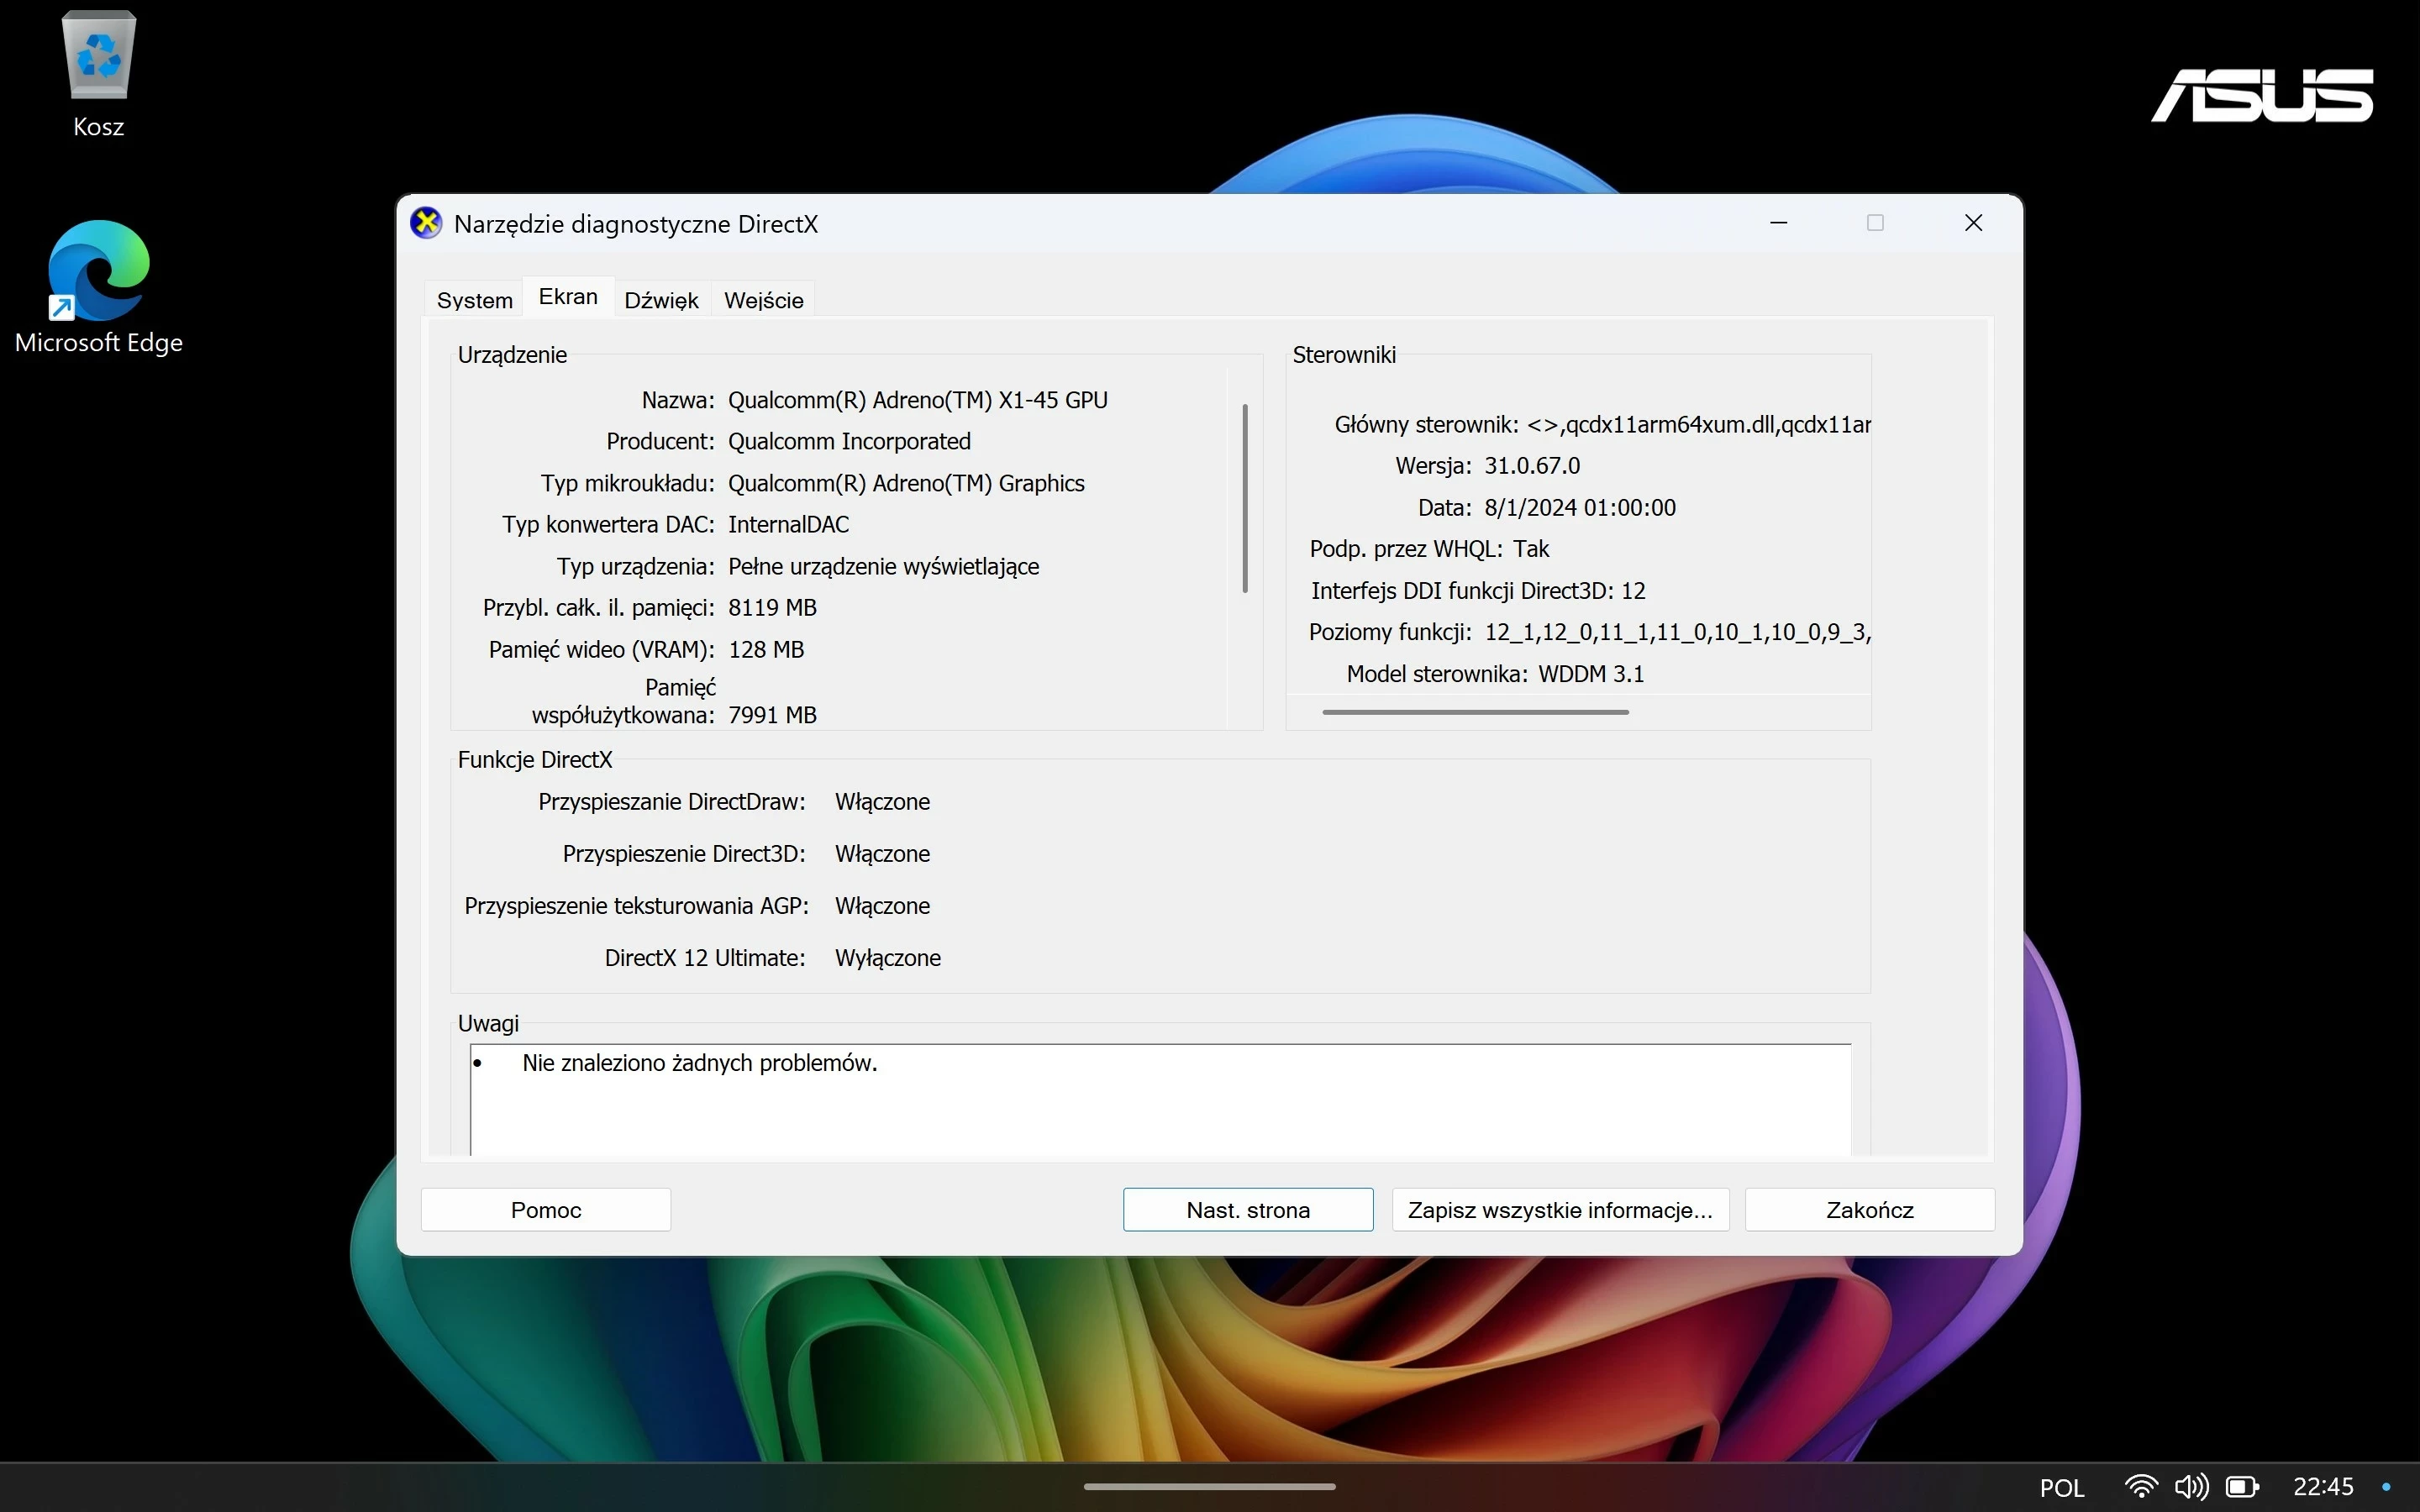Click the taskbar center handle bar
Viewport: 2420px width, 1512px height.
click(x=1210, y=1486)
